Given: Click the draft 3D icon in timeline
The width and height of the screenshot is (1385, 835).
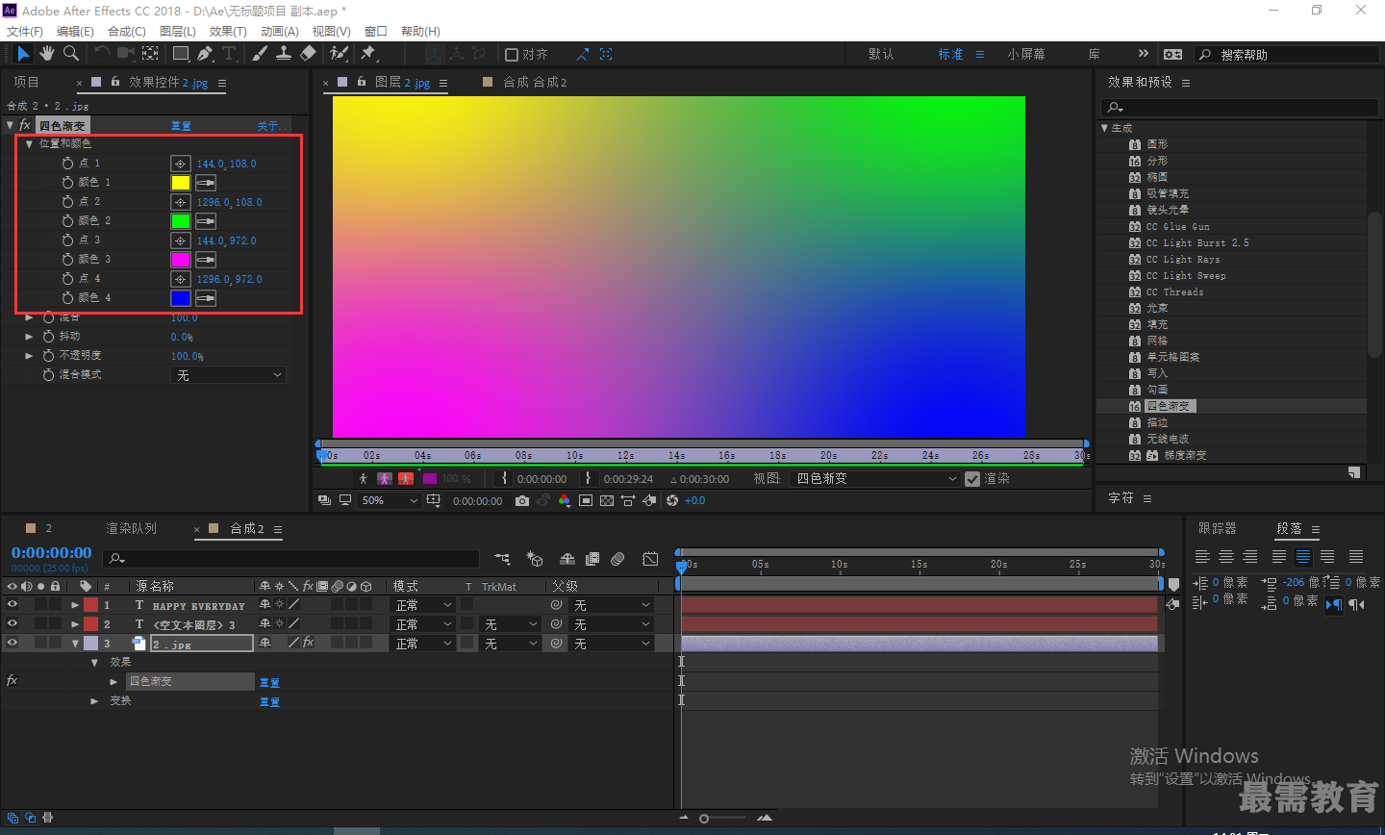Looking at the screenshot, I should 535,558.
